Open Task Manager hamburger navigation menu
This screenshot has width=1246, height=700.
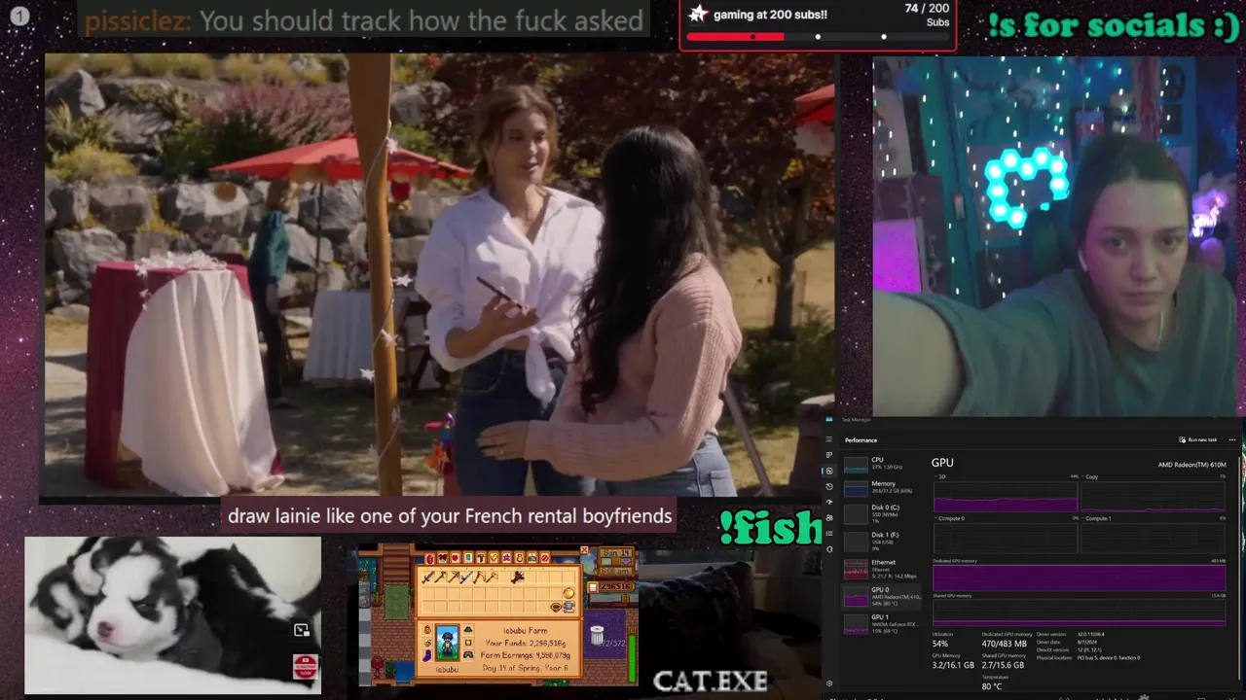coord(829,438)
